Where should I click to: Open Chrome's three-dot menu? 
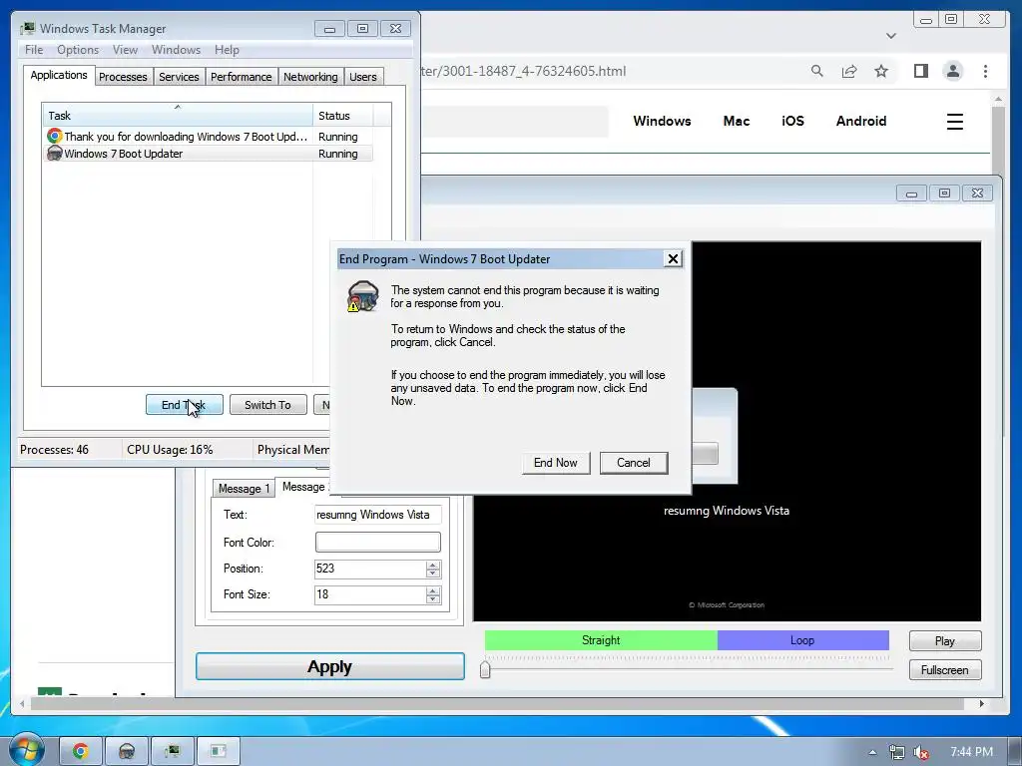[x=985, y=71]
